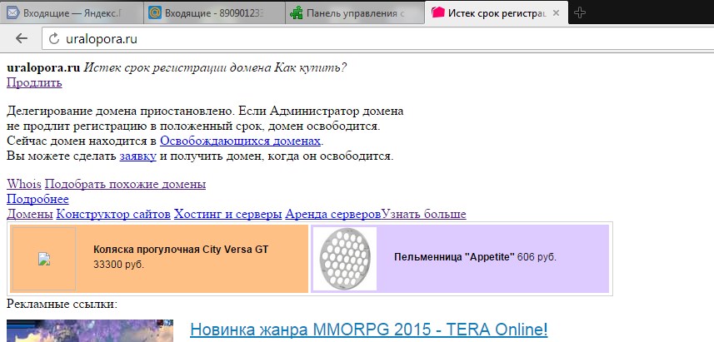Viewport: 714px width, 342px height.
Task: Click the Yandex mail envelope tab icon
Action: pyautogui.click(x=12, y=12)
